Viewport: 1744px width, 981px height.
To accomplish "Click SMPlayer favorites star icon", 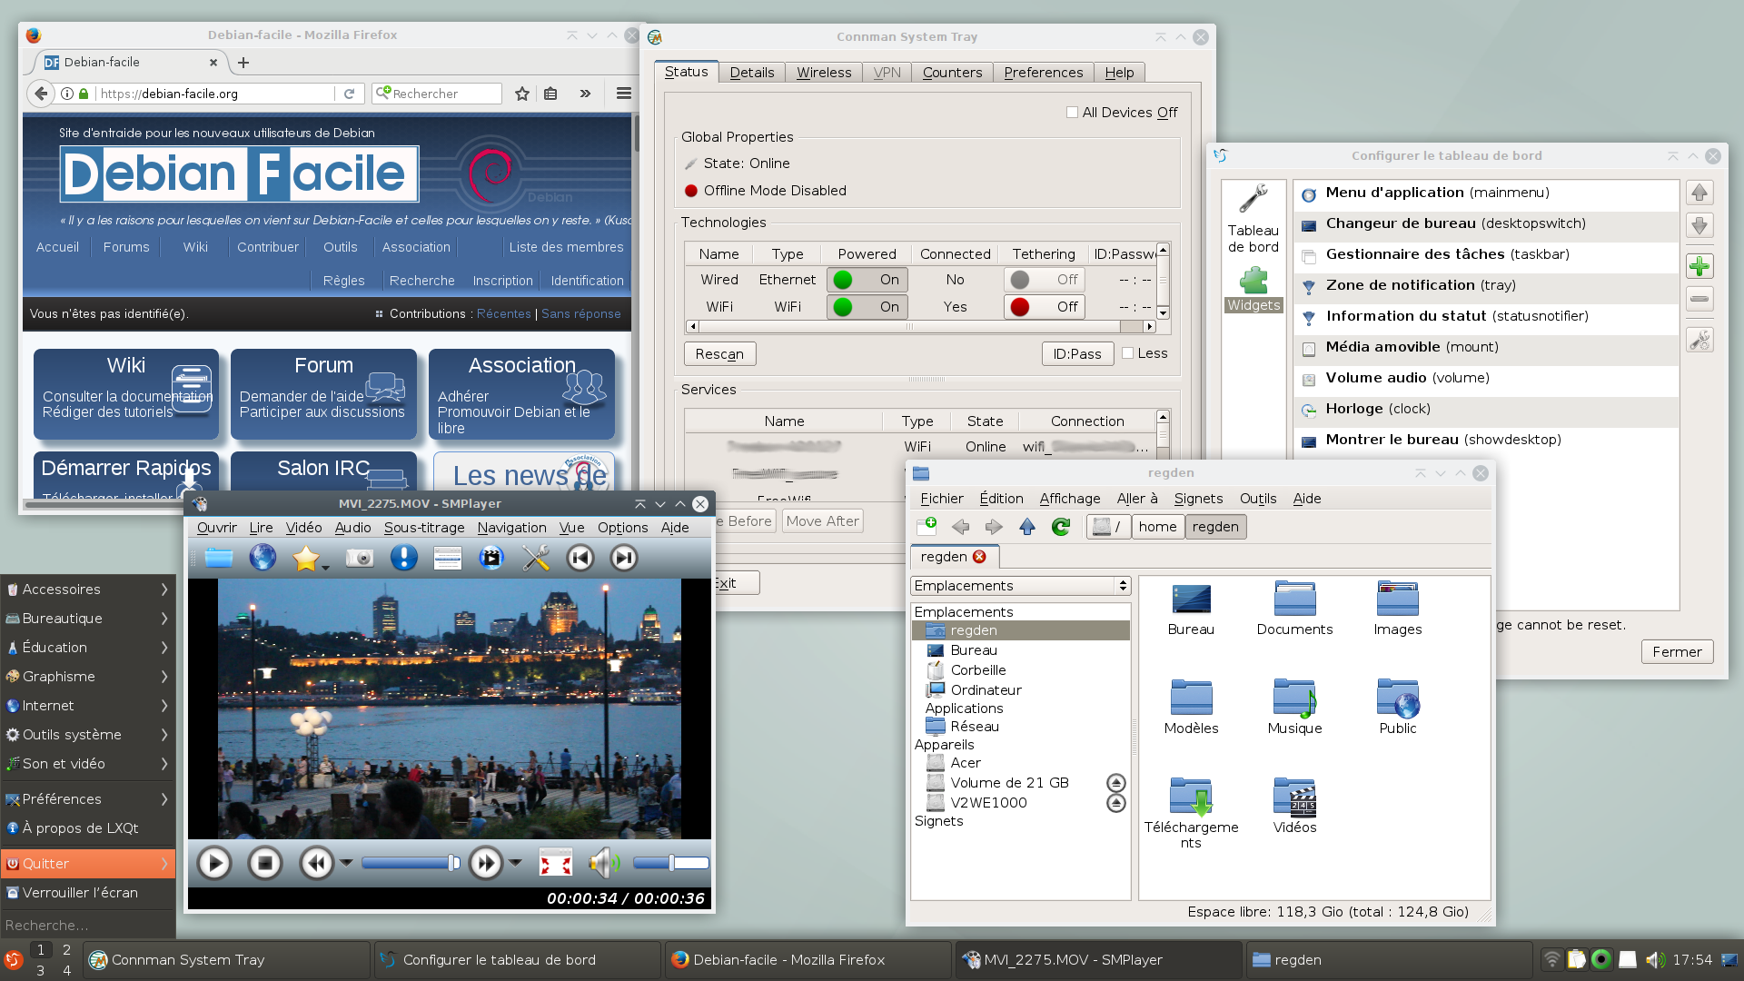I will tap(306, 558).
